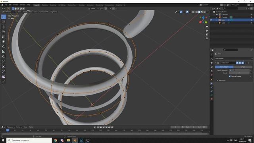Toggle modifier show in viewport button
Screen dimensions: 254x143
[240, 63]
